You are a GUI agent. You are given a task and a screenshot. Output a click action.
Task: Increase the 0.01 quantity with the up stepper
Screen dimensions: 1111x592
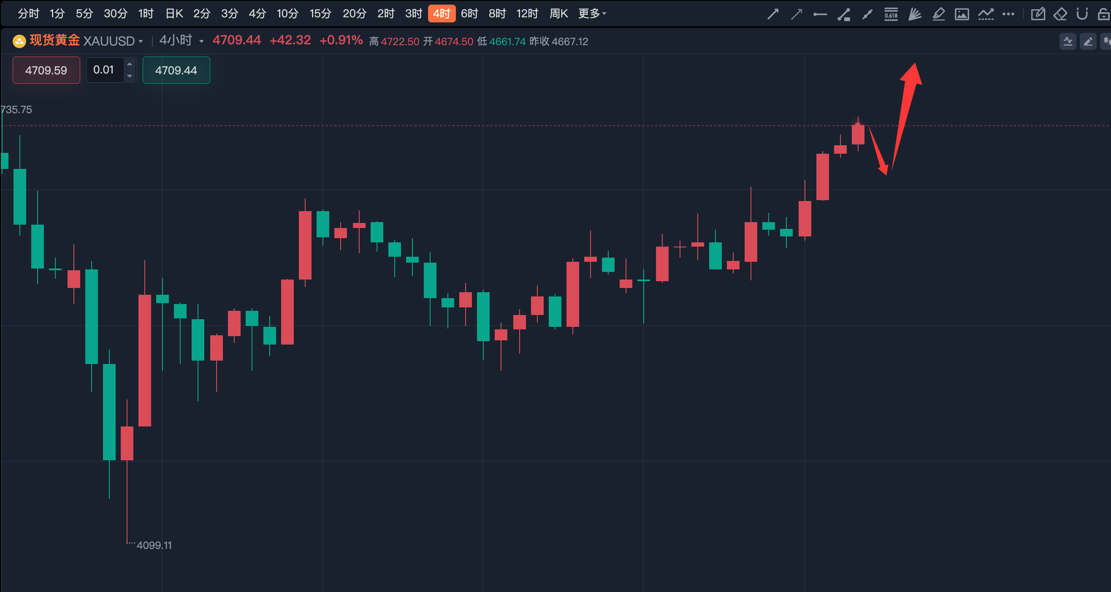pos(130,64)
